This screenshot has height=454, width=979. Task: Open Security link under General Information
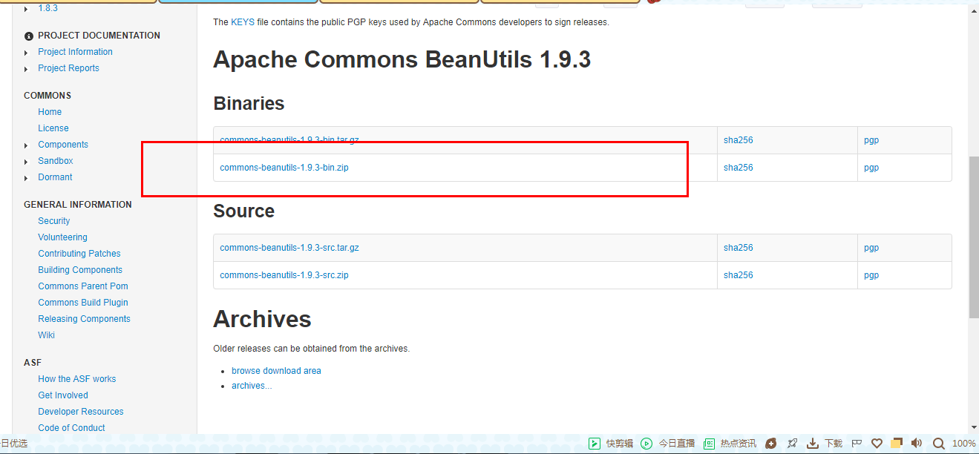(54, 221)
